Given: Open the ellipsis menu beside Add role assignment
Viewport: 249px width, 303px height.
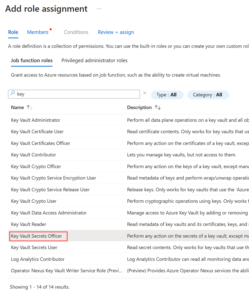Looking at the screenshot, I should [x=99, y=9].
